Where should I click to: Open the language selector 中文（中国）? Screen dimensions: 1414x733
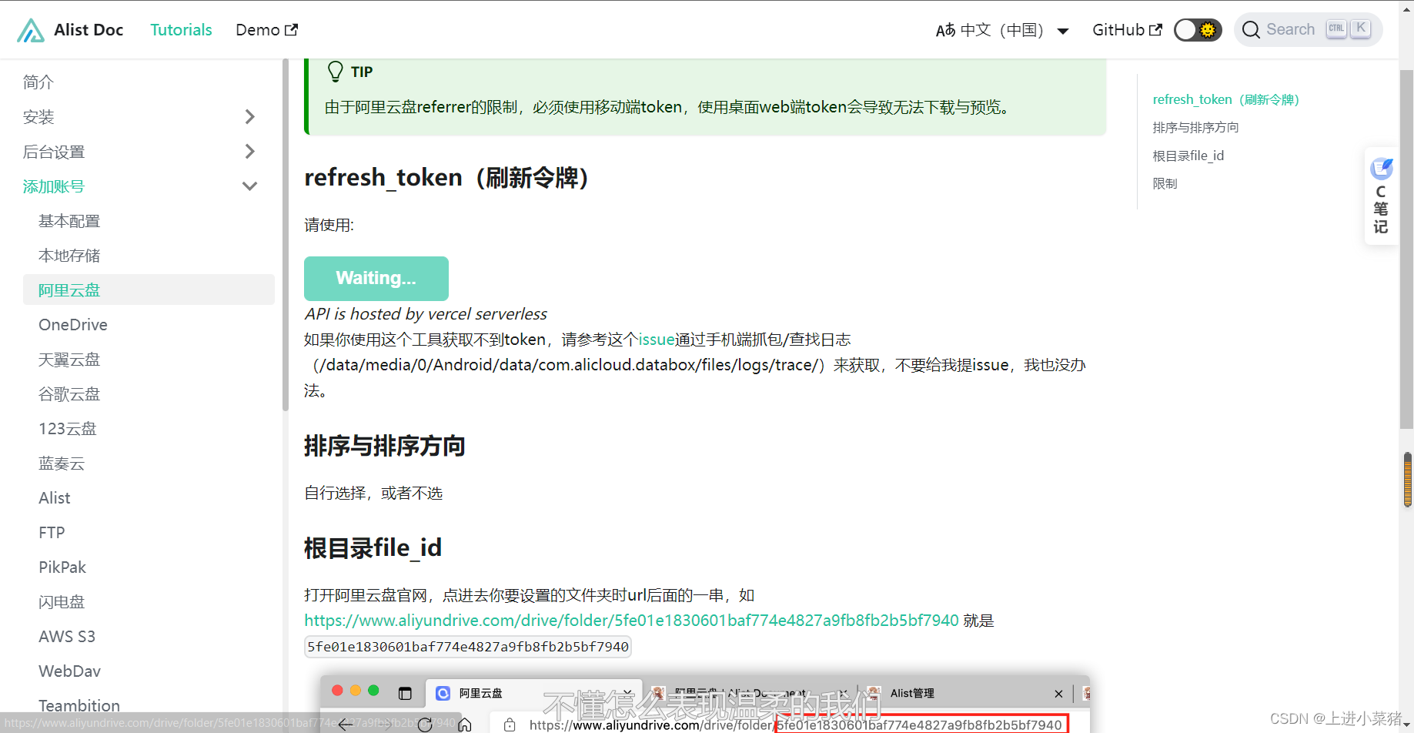click(x=1002, y=30)
